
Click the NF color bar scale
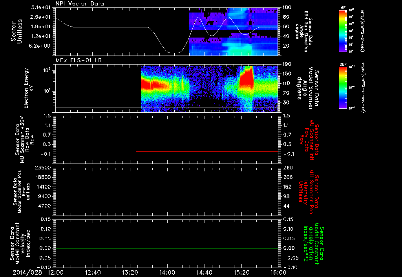point(343,31)
